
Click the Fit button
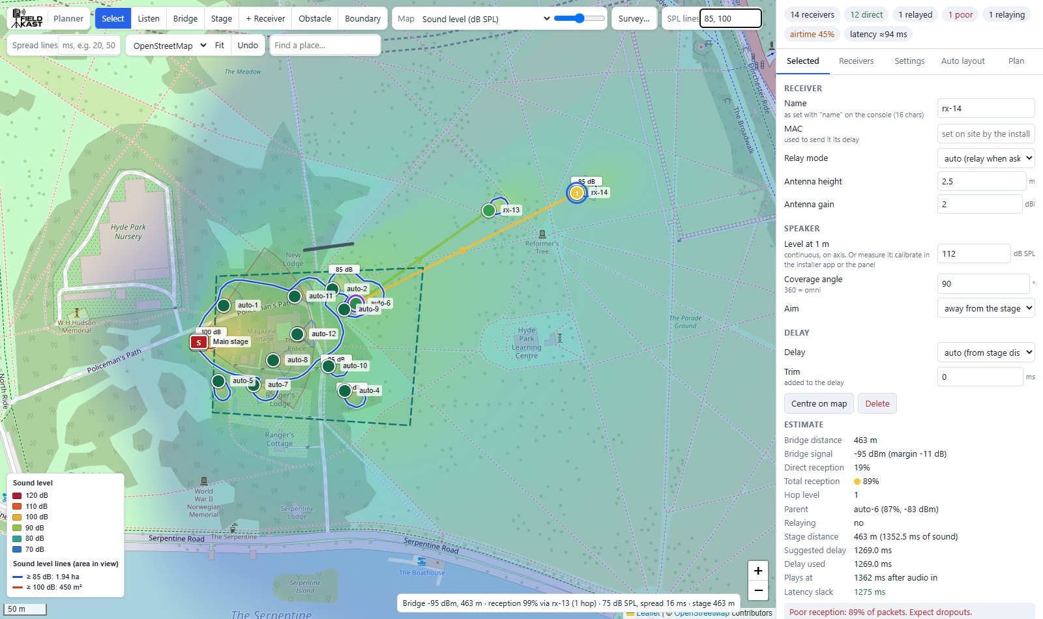(220, 46)
